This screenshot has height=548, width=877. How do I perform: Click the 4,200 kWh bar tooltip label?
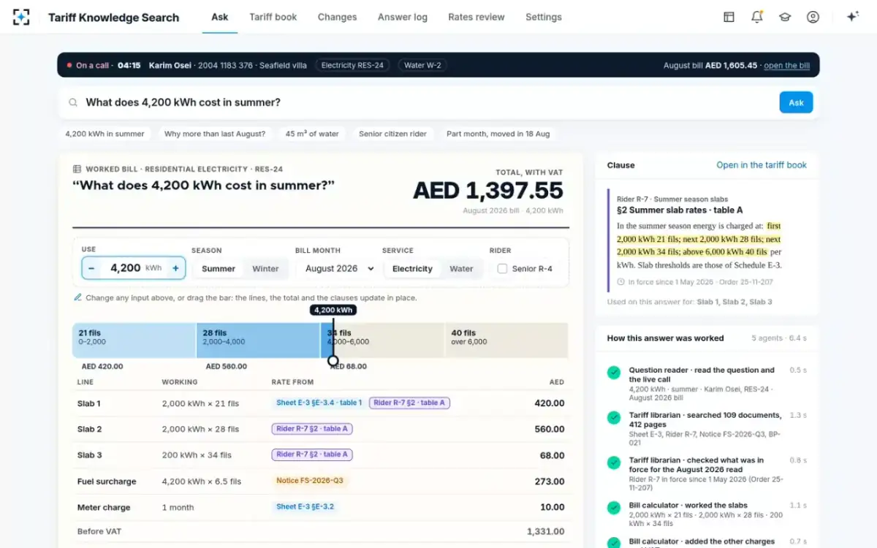333,310
